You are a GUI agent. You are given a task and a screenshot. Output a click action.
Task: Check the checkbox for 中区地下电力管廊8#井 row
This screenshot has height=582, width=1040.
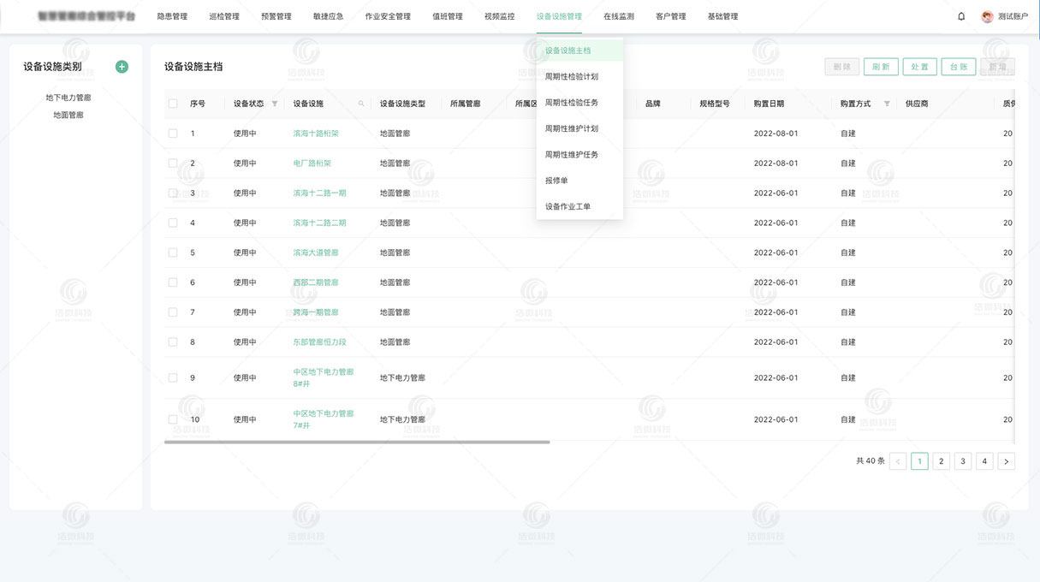[x=172, y=377]
